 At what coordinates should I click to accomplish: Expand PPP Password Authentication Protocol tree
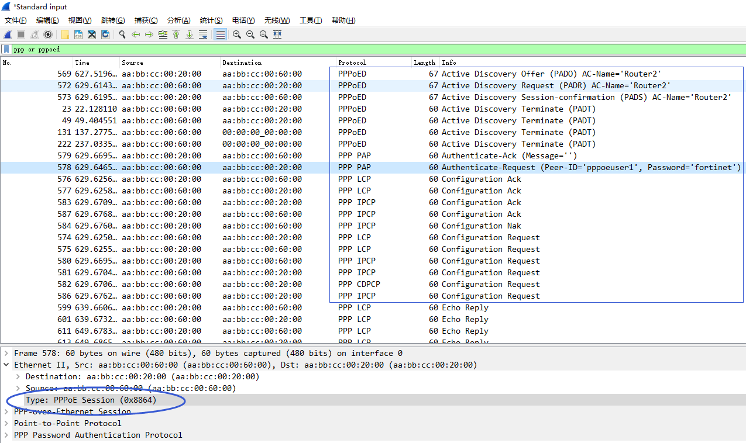click(6, 435)
